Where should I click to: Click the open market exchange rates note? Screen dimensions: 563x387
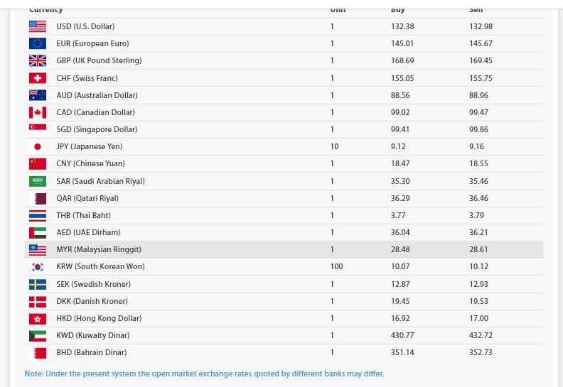coord(204,374)
